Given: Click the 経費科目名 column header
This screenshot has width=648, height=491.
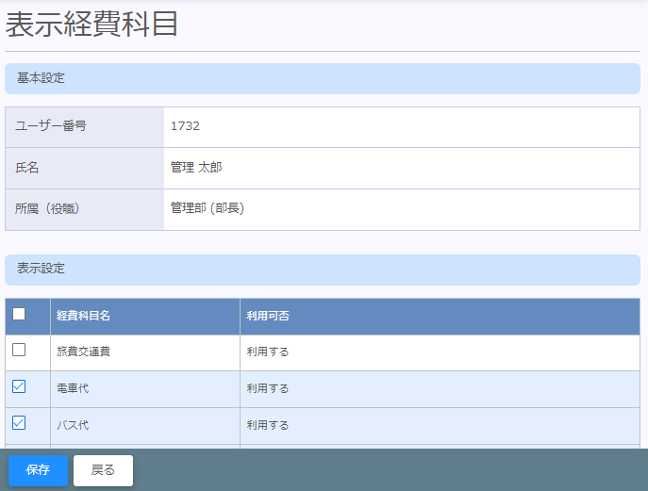Looking at the screenshot, I should (84, 316).
